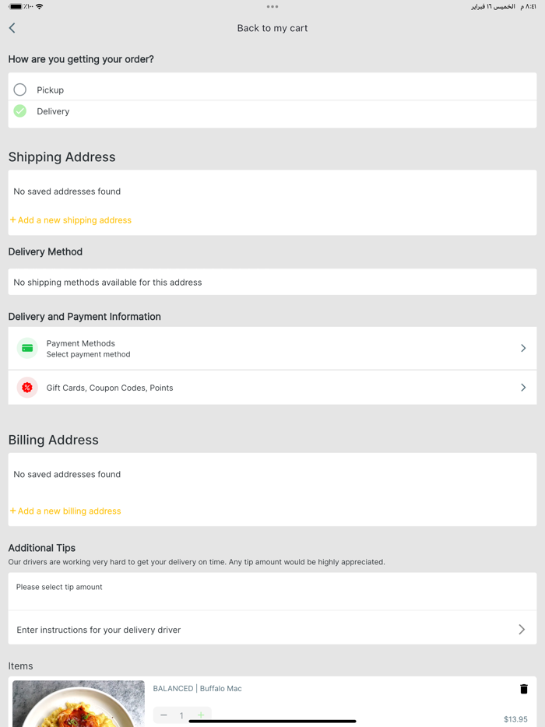Image resolution: width=545 pixels, height=727 pixels.
Task: Click the Buffalo Mac dish thumbnail
Action: click(78, 704)
